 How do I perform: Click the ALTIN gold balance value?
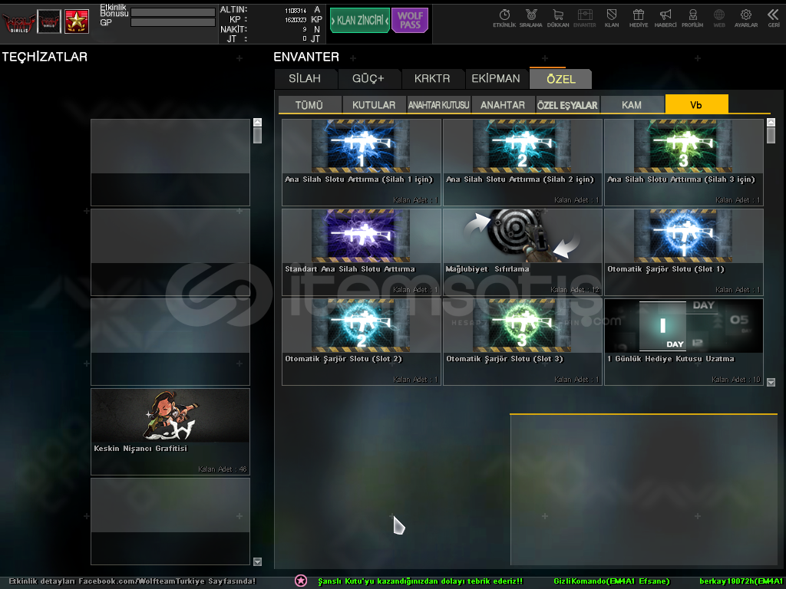(296, 11)
